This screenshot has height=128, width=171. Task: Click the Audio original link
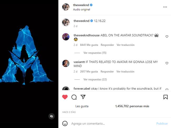pos(82,9)
